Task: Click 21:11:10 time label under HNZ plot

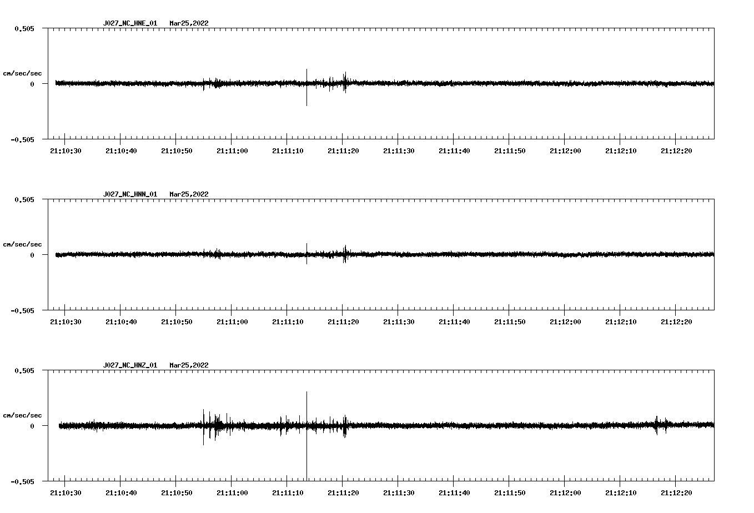Action: point(288,493)
